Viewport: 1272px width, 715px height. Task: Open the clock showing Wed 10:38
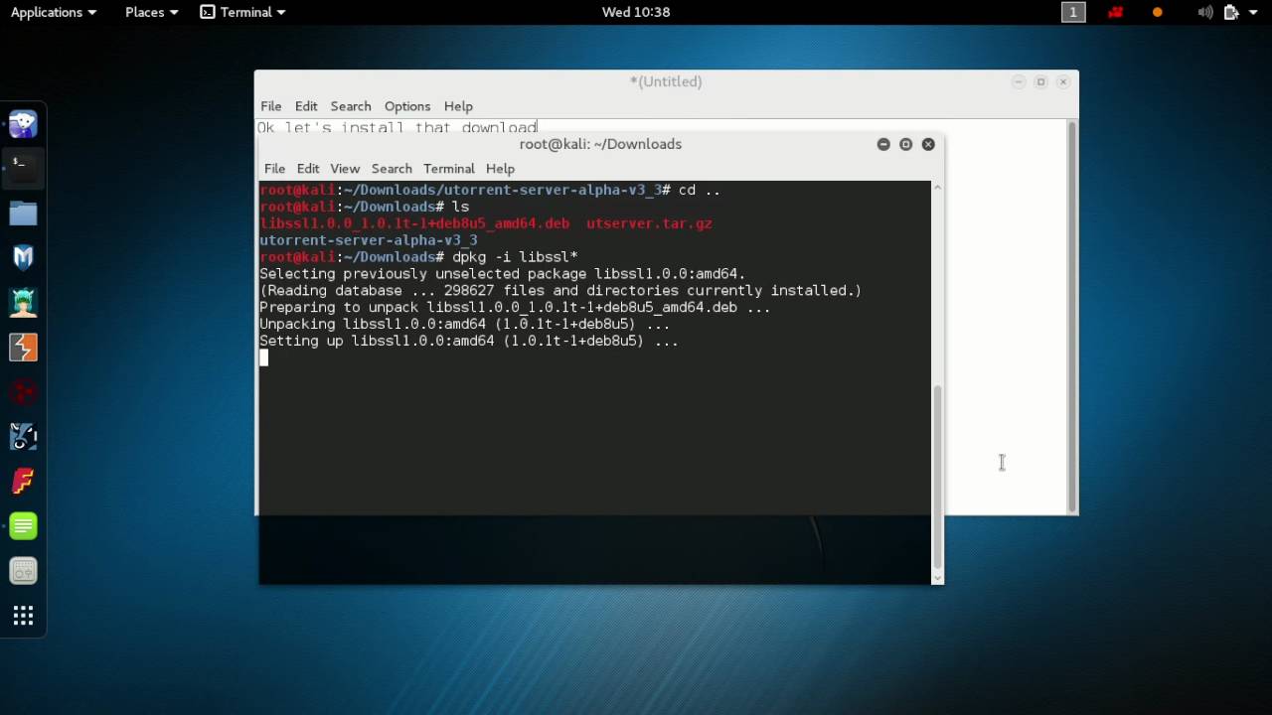tap(636, 12)
